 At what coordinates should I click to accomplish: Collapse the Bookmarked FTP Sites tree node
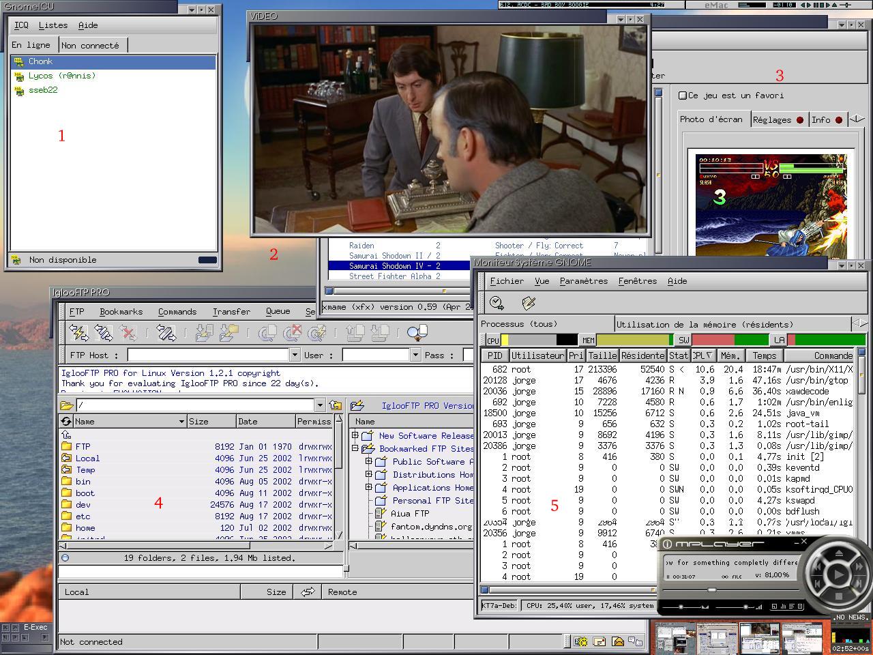coord(355,448)
